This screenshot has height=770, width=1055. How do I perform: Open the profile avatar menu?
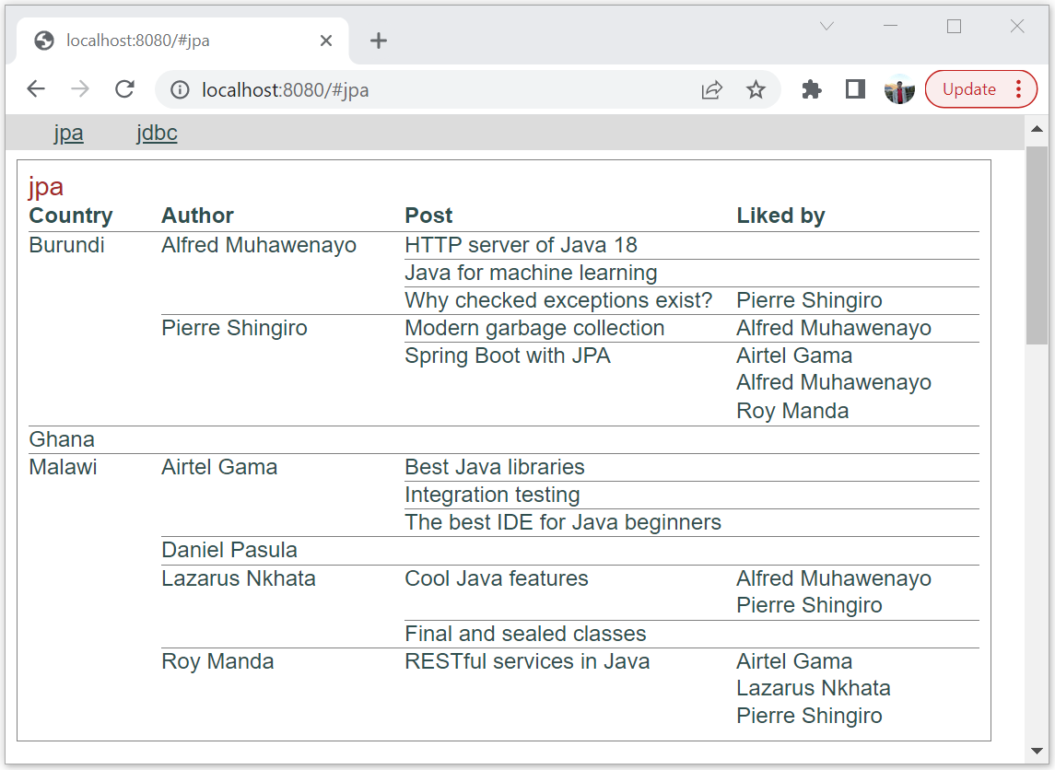coord(899,89)
